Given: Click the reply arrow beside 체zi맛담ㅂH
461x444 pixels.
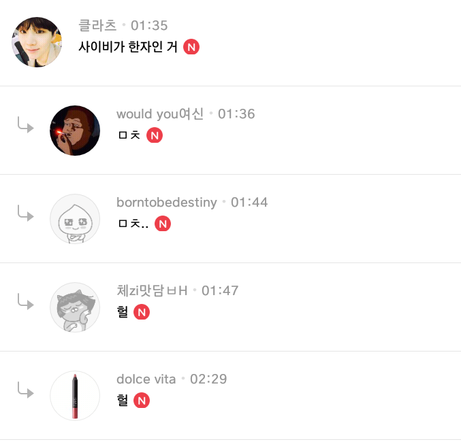Looking at the screenshot, I should pyautogui.click(x=25, y=302).
